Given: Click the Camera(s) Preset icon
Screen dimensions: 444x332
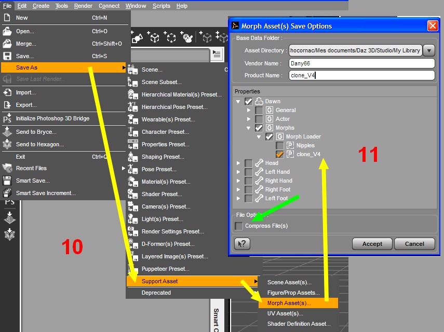Looking at the screenshot, I should tap(132, 206).
